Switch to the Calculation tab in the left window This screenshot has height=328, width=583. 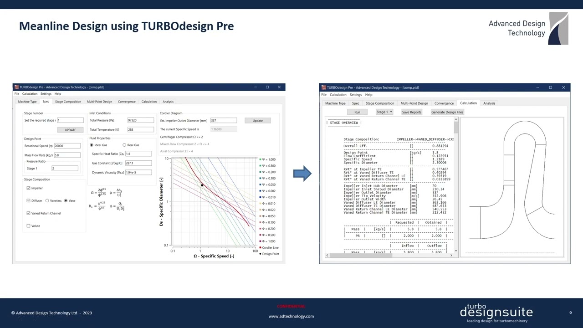click(149, 102)
